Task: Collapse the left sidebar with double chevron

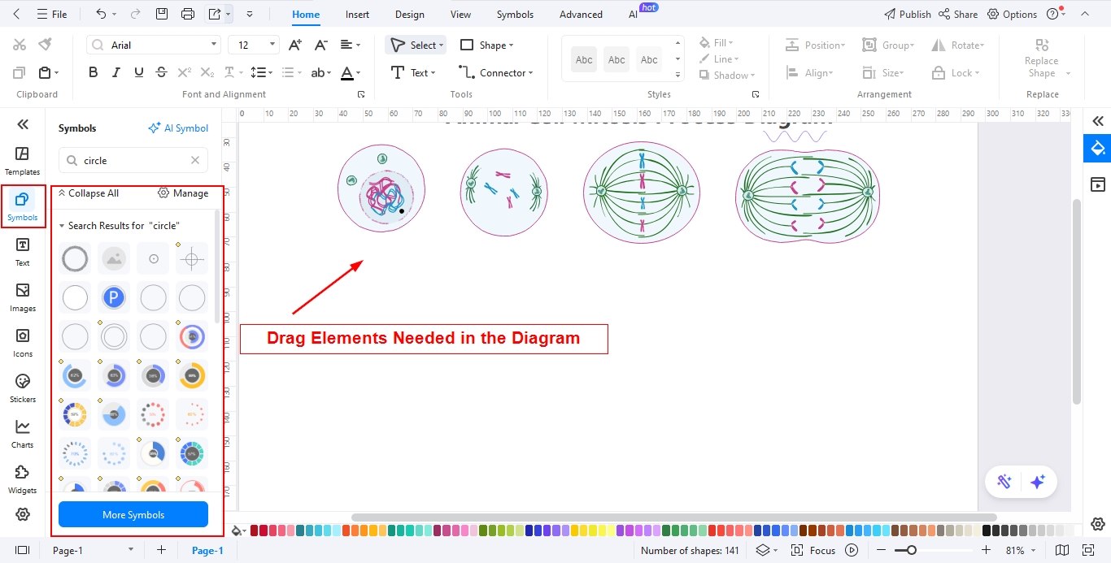Action: (23, 124)
